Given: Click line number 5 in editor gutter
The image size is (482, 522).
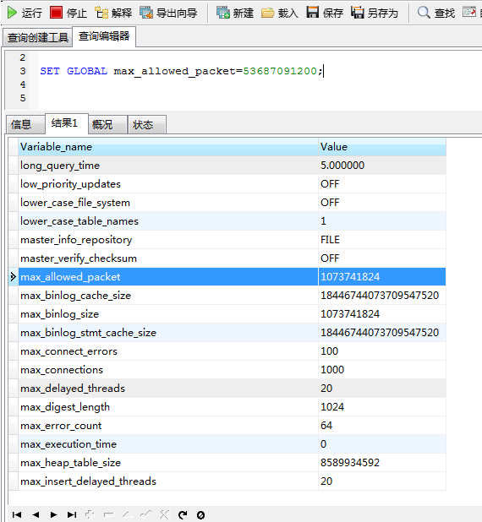Looking at the screenshot, I should pyautogui.click(x=23, y=98).
